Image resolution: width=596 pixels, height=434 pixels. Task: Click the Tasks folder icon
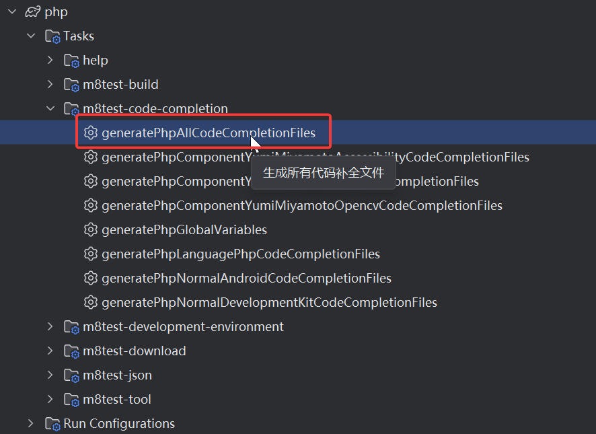[x=52, y=36]
